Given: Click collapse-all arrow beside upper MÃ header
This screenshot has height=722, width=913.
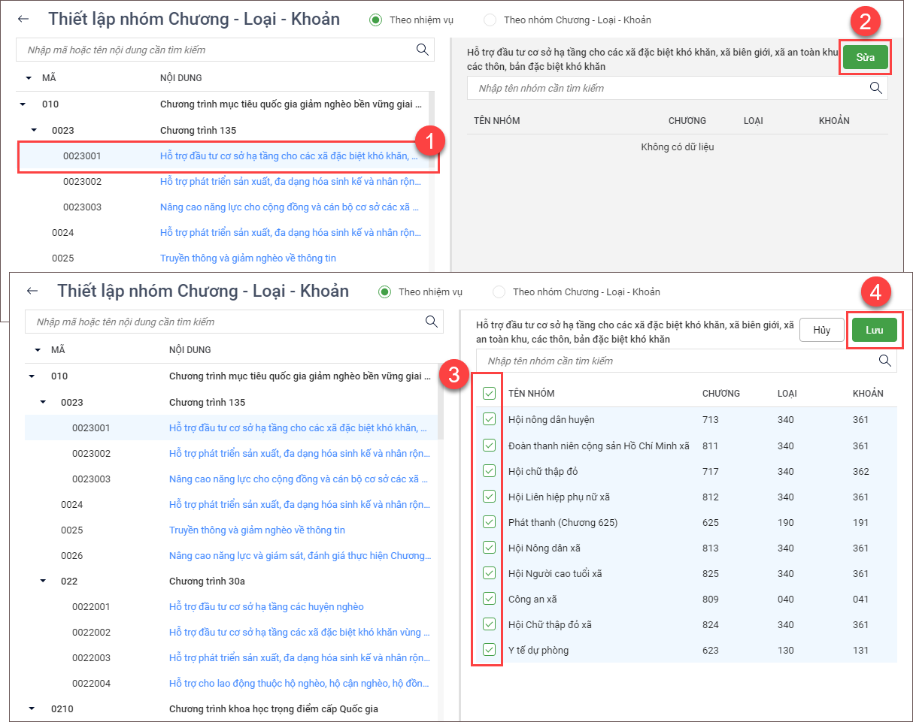Looking at the screenshot, I should [x=29, y=78].
